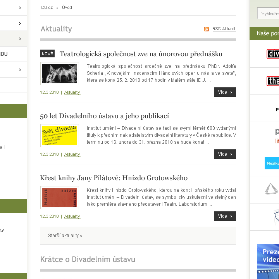The height and width of the screenshot is (279, 279).
Task: Open the black 'the' red-bordered partner logo
Action: tap(273, 81)
